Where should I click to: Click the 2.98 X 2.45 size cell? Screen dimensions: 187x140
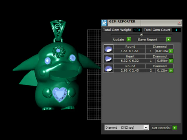130,70
